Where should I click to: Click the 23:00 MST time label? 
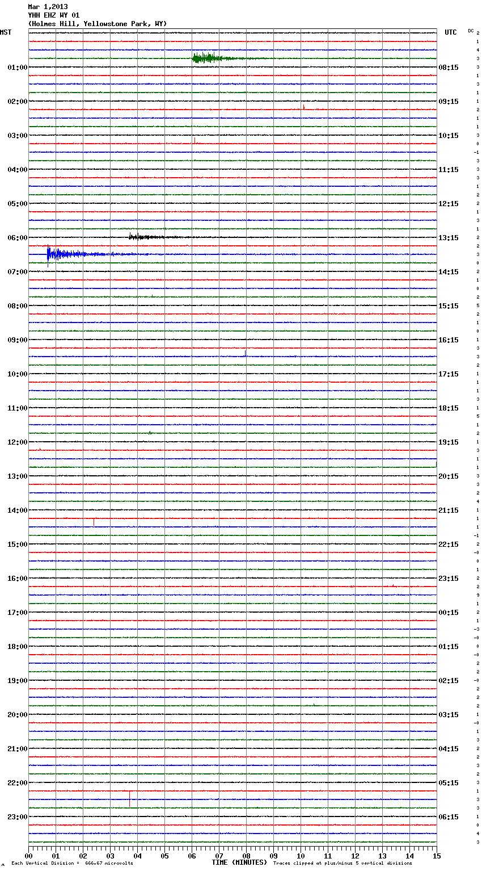point(18,817)
